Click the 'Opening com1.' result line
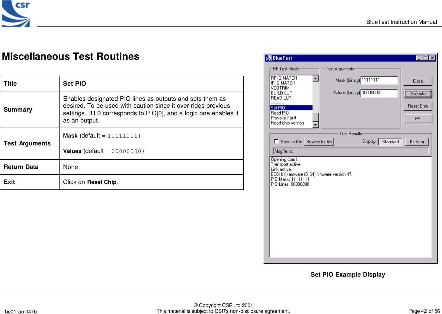Screen dimensions: 442x314 click(x=284, y=159)
